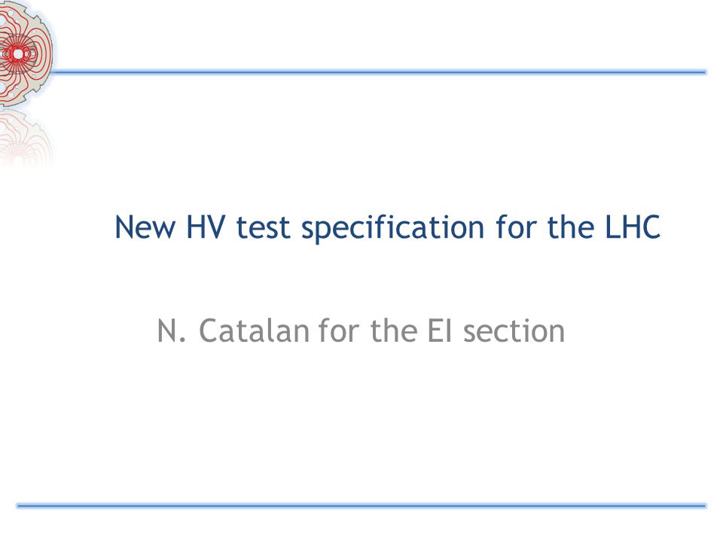Click the blue footer line at the slide bottom
This screenshot has height=542, width=723.
tap(361, 506)
